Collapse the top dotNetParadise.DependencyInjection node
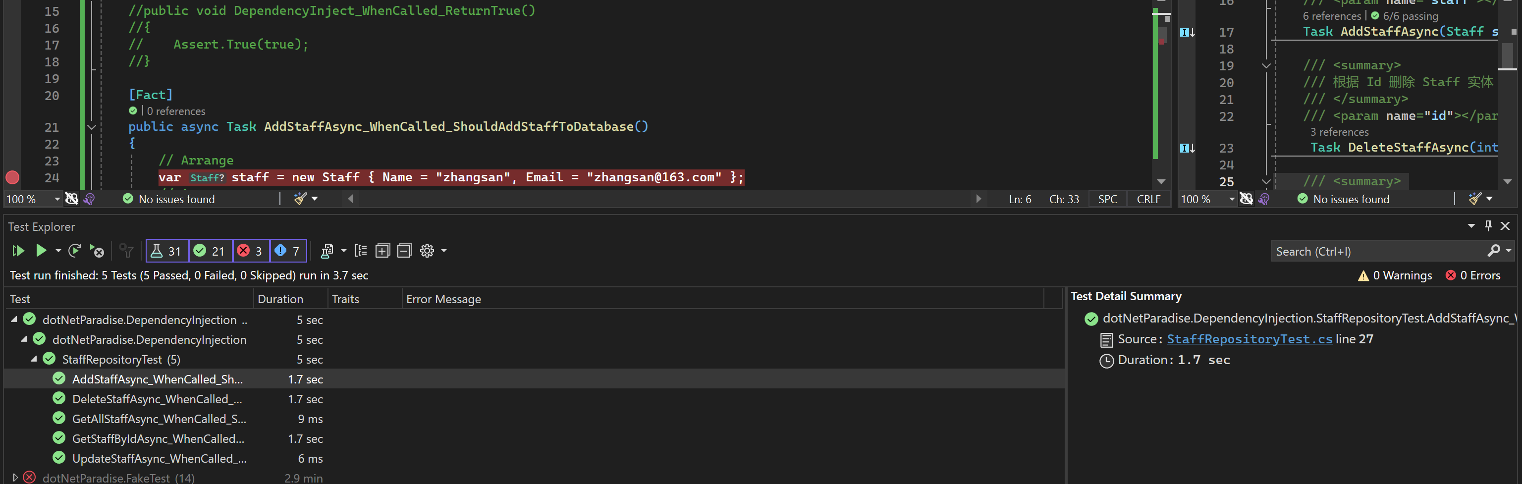This screenshot has width=1522, height=484. click(14, 319)
